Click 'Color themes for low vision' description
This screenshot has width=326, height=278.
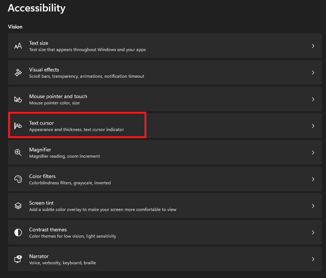72,236
